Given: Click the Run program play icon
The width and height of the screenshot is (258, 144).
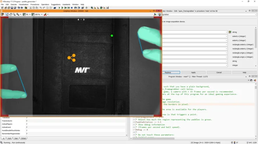Looking at the screenshot, I should 59,8.
